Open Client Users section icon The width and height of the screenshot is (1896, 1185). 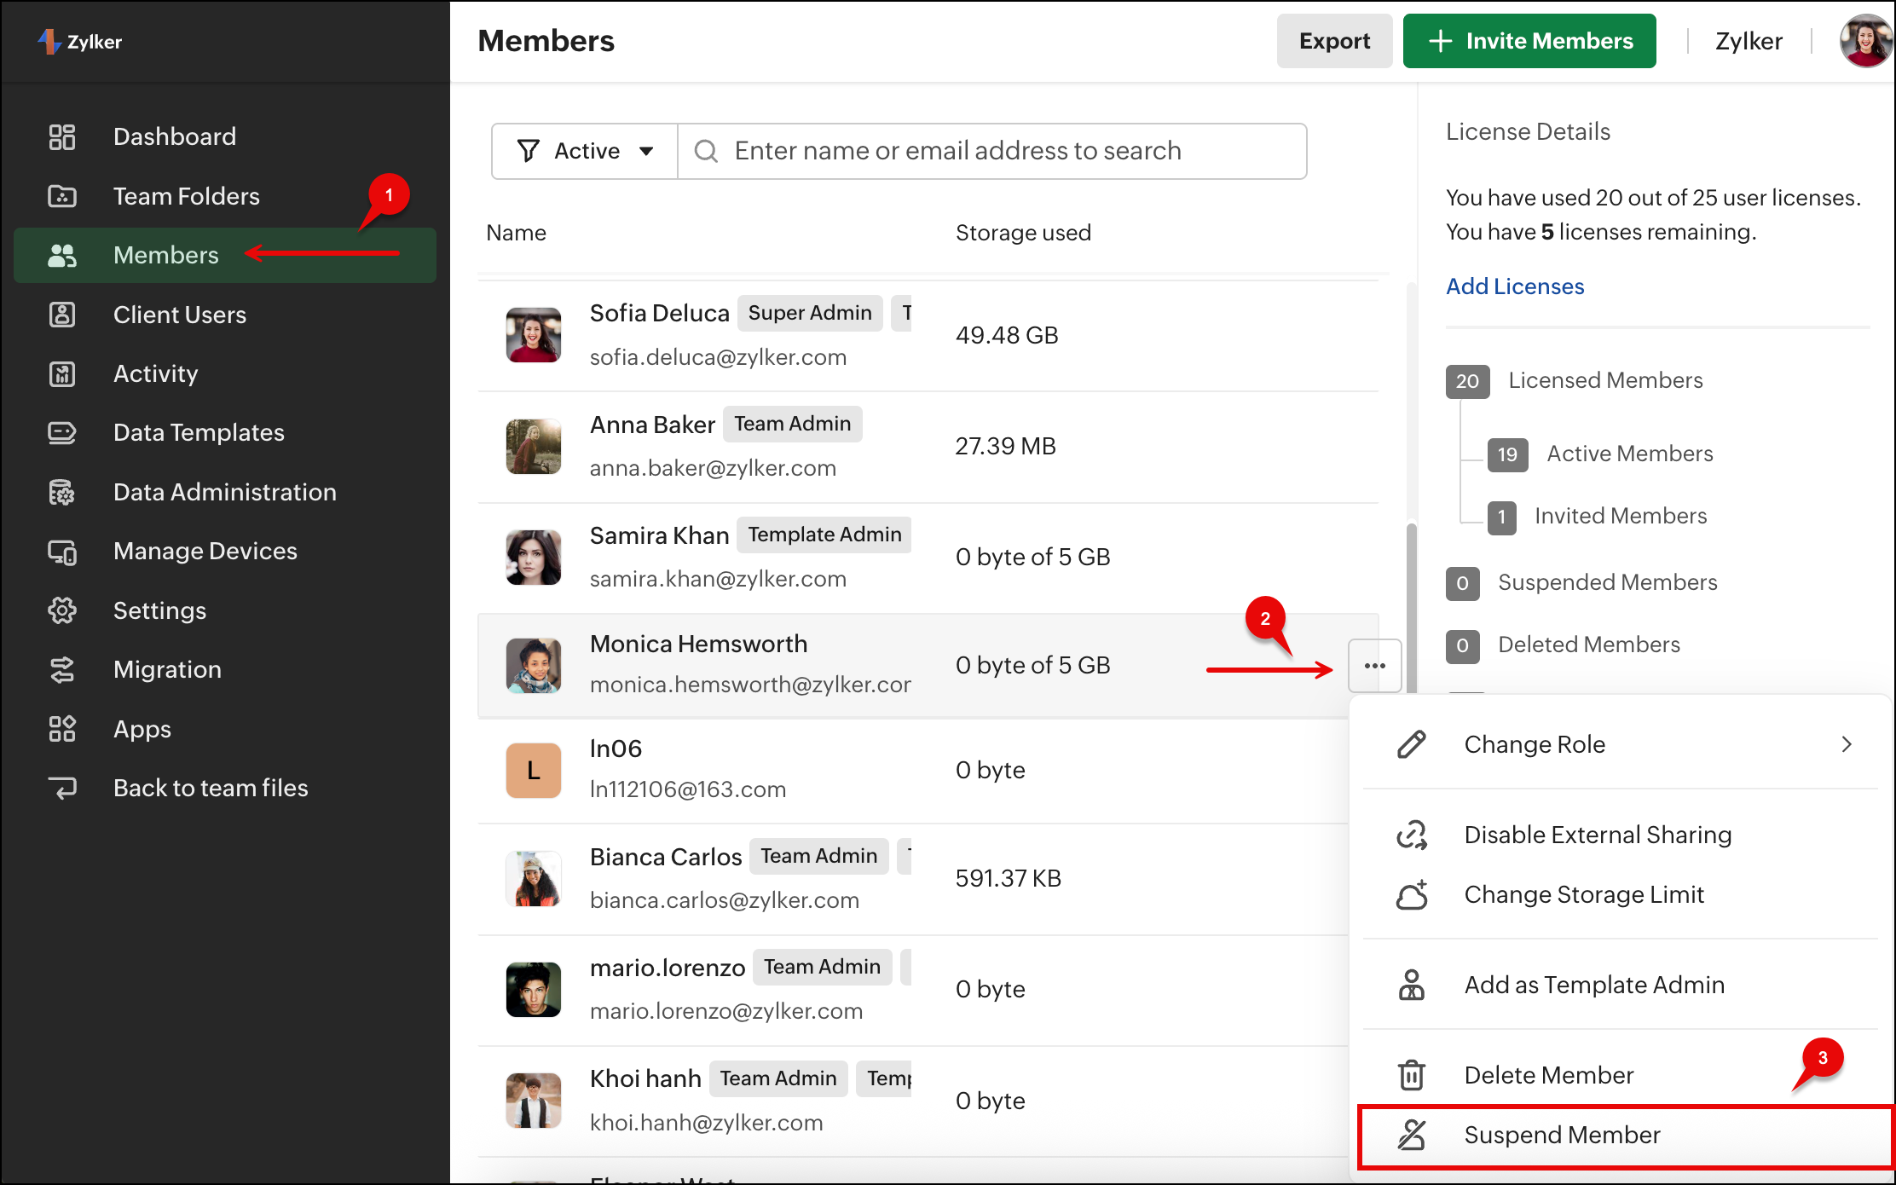click(x=61, y=315)
